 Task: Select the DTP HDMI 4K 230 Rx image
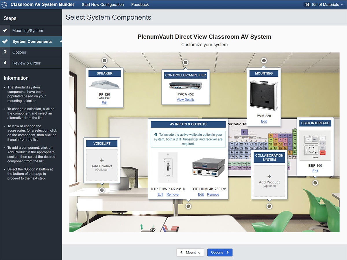(x=208, y=168)
